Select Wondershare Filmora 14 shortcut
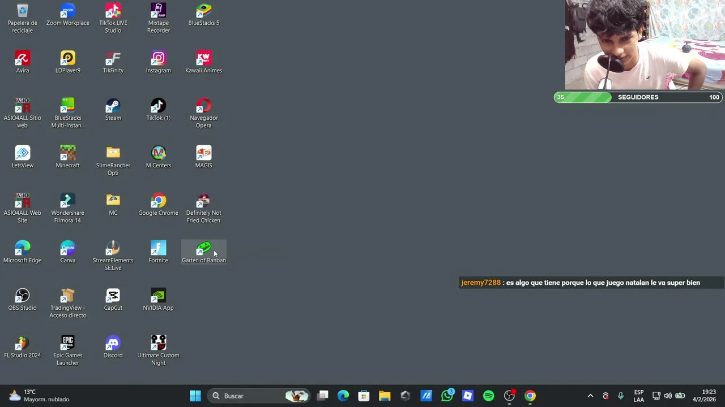 [68, 207]
